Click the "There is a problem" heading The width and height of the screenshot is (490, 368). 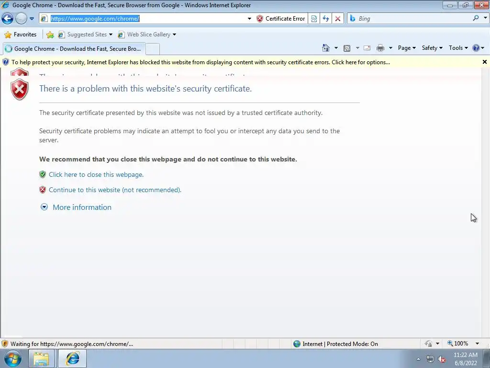click(145, 89)
